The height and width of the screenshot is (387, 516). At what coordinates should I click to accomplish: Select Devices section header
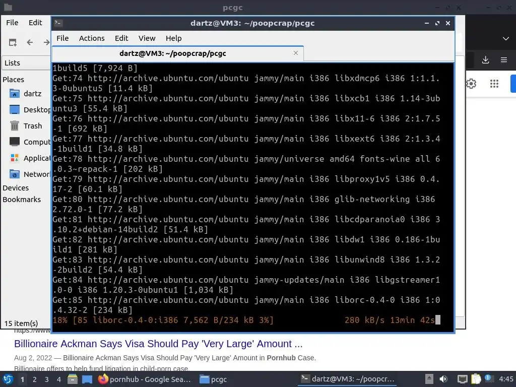point(16,188)
